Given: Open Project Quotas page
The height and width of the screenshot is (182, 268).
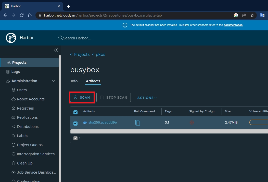Looking at the screenshot, I should click(x=30, y=145).
